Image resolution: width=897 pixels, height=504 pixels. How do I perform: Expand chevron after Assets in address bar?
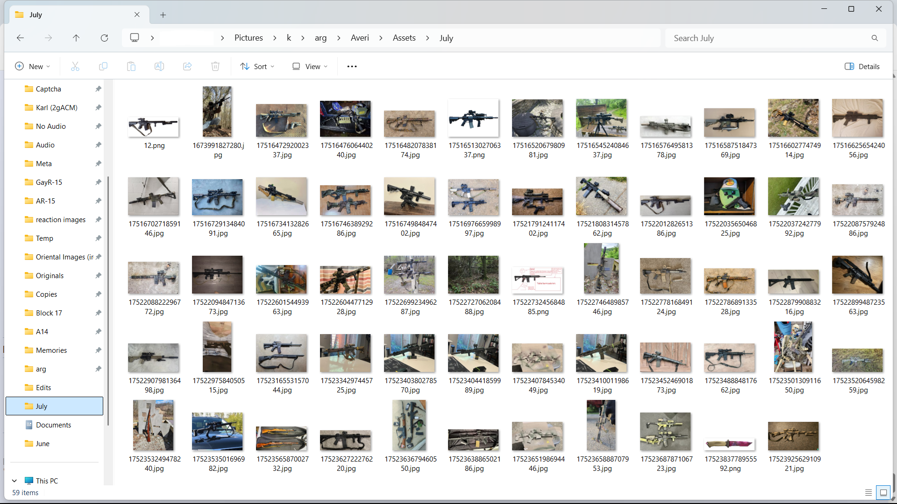tap(427, 38)
